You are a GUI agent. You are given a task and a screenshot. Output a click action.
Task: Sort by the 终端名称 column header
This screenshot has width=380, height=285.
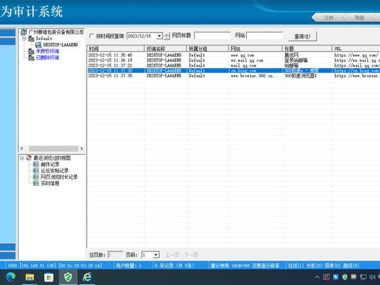coord(165,48)
